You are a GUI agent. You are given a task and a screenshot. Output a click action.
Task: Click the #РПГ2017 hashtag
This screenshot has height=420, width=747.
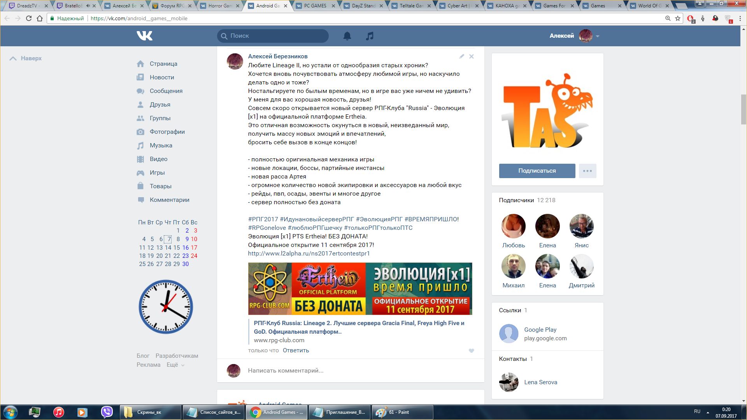coord(263,219)
